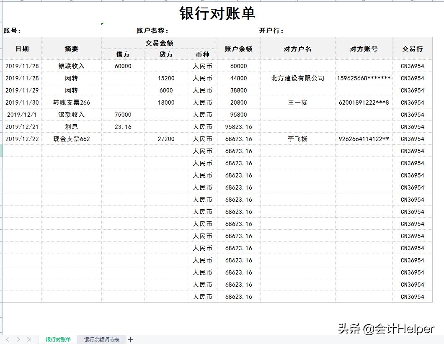Click the 账号： label cell
The image size is (444, 344).
[x=13, y=31]
